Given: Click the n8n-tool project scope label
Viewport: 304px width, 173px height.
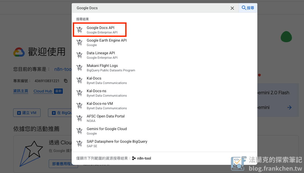Looking at the screenshot, I should (144, 158).
